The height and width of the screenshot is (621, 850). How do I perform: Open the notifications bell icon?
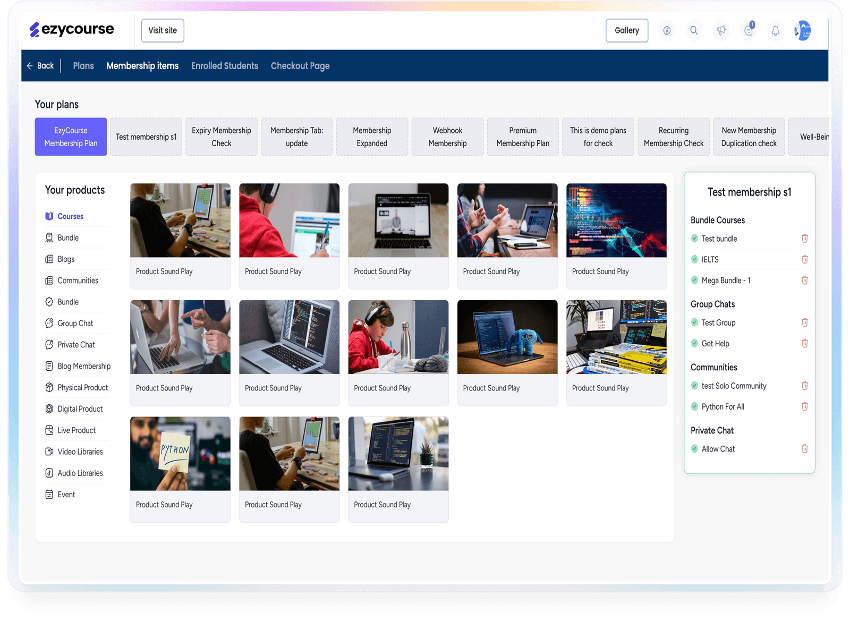775,30
